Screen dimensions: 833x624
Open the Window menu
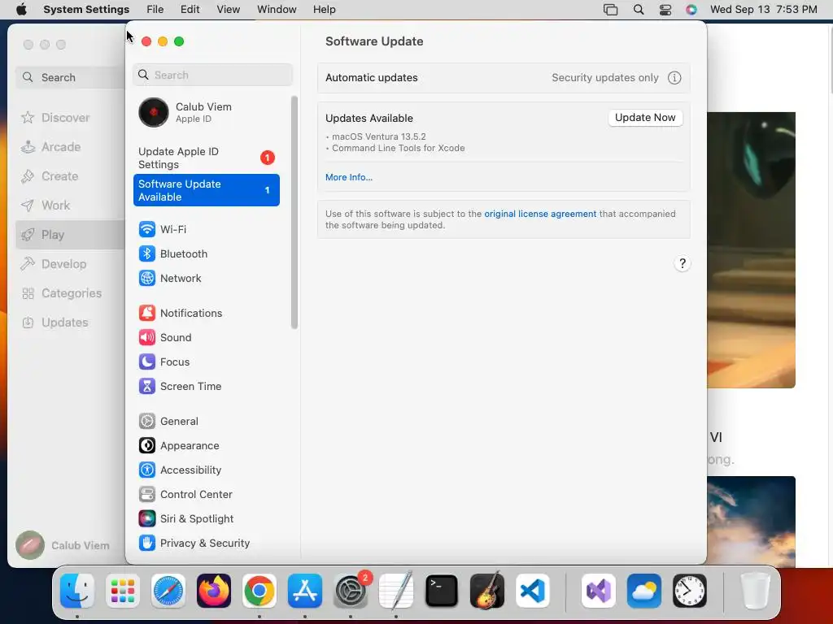(x=277, y=10)
